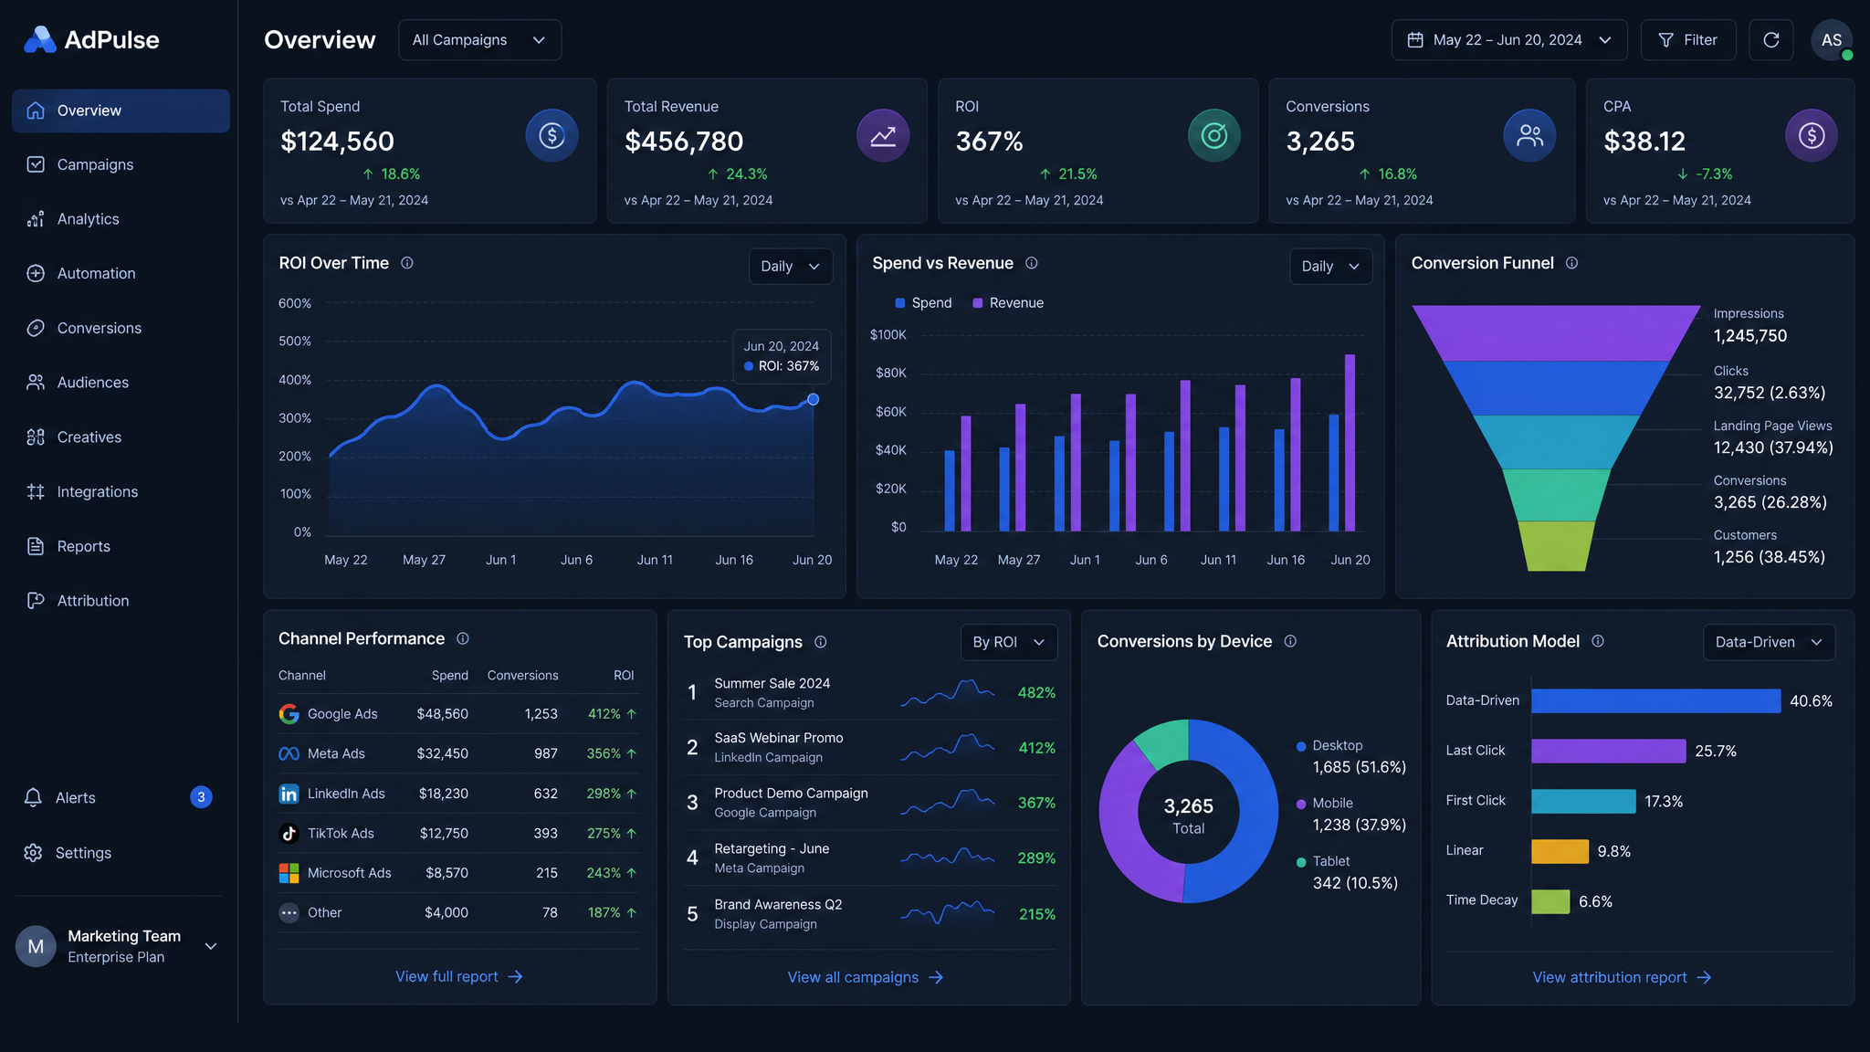Click info icon beside Channel Performance

click(463, 638)
